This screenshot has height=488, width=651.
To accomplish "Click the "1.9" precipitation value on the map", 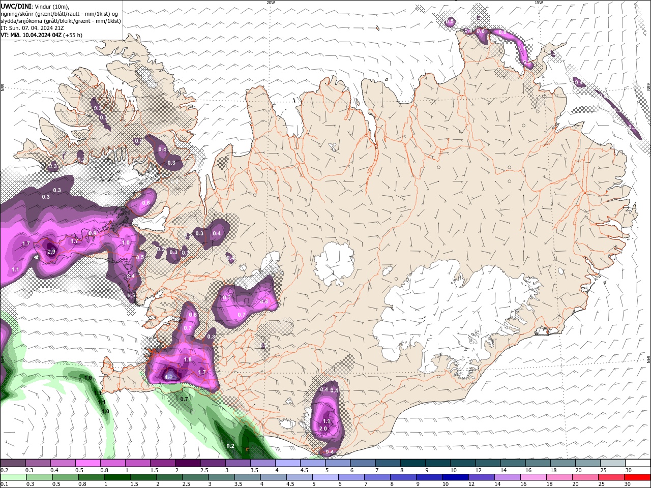I will 327,421.
